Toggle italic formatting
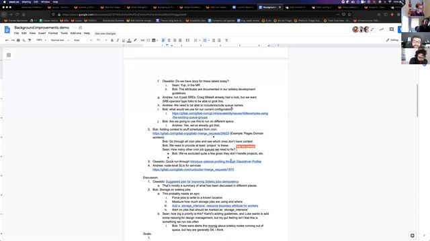Image resolution: width=430 pixels, height=241 pixels. pyautogui.click(x=118, y=40)
